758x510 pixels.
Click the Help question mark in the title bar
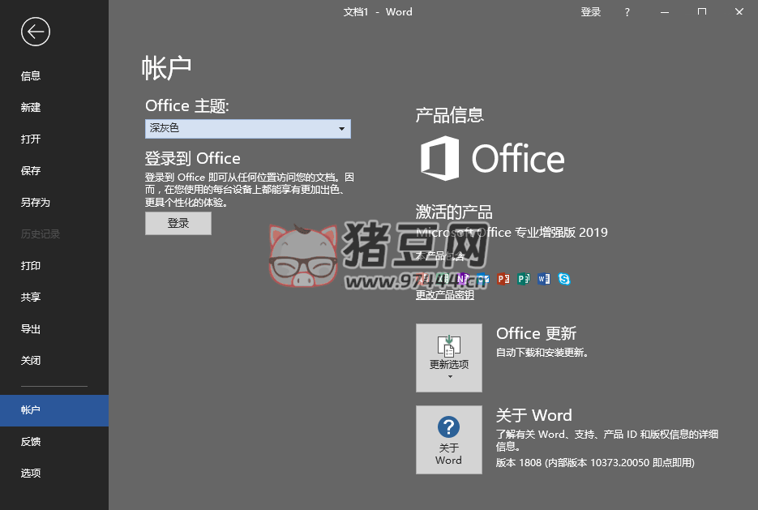pos(627,11)
